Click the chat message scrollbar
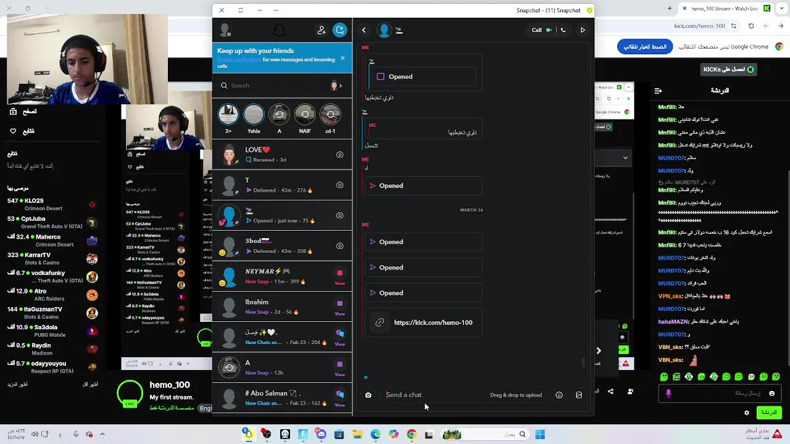Screen dimensions: 790x444 584,363
